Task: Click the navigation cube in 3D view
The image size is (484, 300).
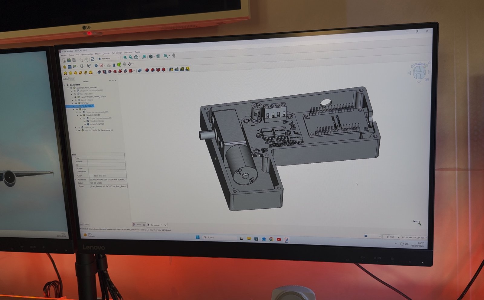Action: coord(420,72)
